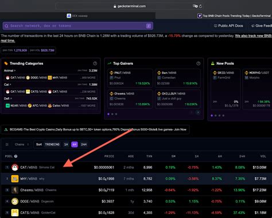The image size is (272, 218).
Task: Expand the Defi category
Action: pyautogui.click(x=8, y=98)
